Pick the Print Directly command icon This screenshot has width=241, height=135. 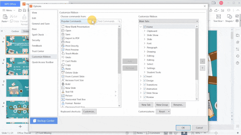[63, 46]
